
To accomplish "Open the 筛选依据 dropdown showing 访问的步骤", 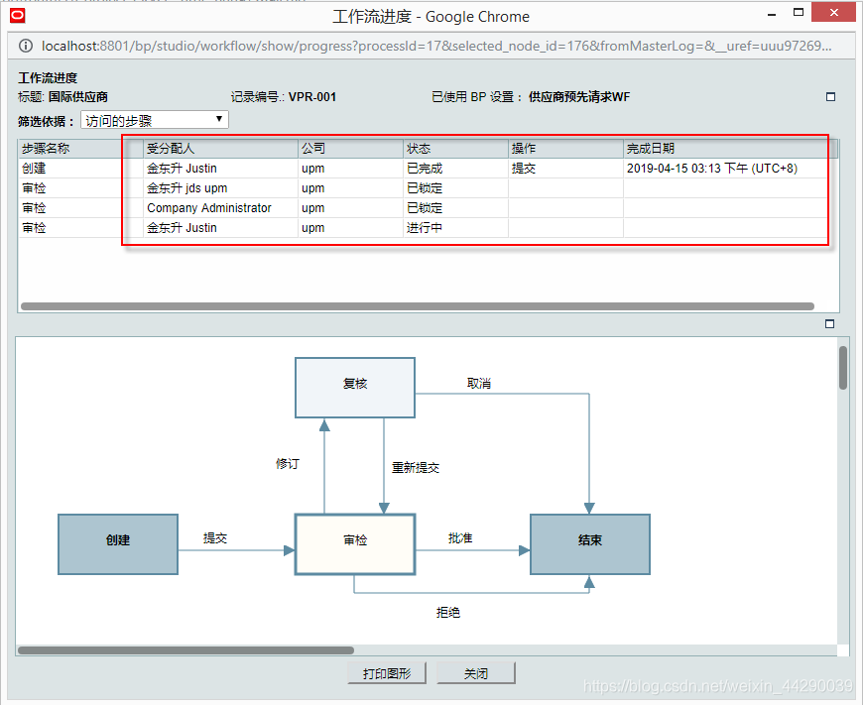I will pyautogui.click(x=155, y=120).
